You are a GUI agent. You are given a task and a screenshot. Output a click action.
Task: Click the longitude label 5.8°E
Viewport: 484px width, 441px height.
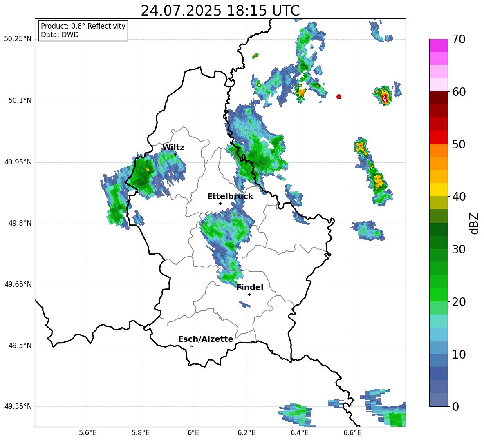(141, 433)
